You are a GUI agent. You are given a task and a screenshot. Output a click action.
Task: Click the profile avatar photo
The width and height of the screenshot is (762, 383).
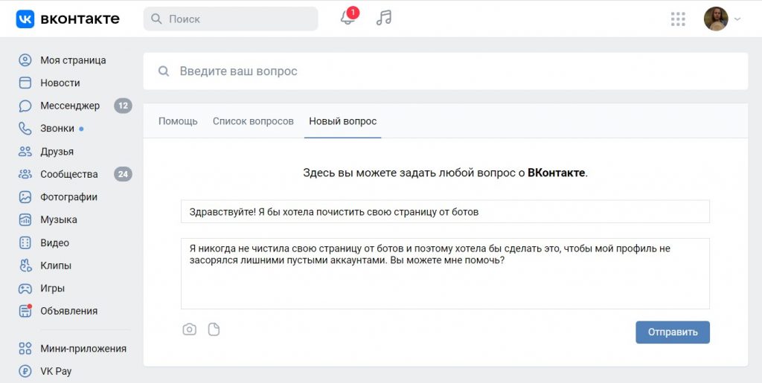716,19
